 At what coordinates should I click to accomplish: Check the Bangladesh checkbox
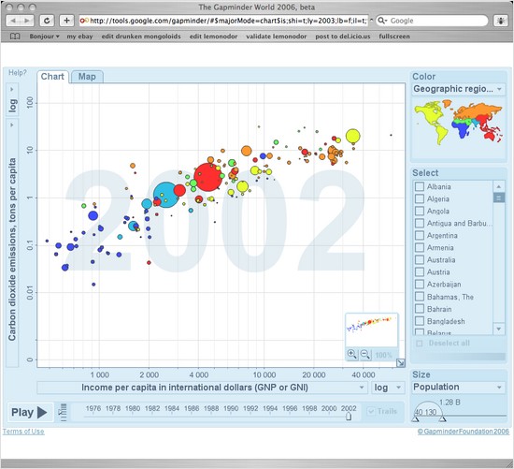point(420,321)
